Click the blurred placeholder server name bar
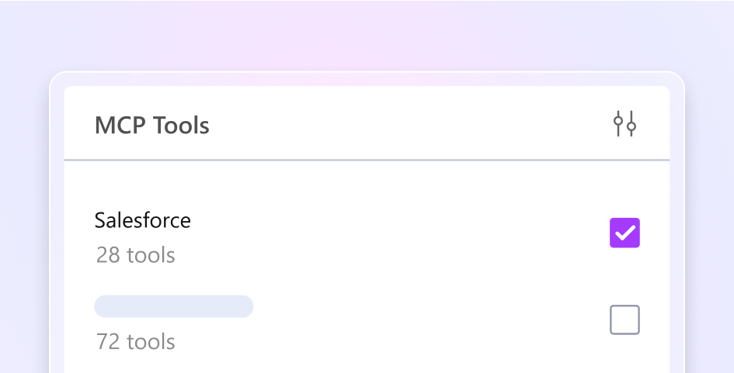 point(173,306)
